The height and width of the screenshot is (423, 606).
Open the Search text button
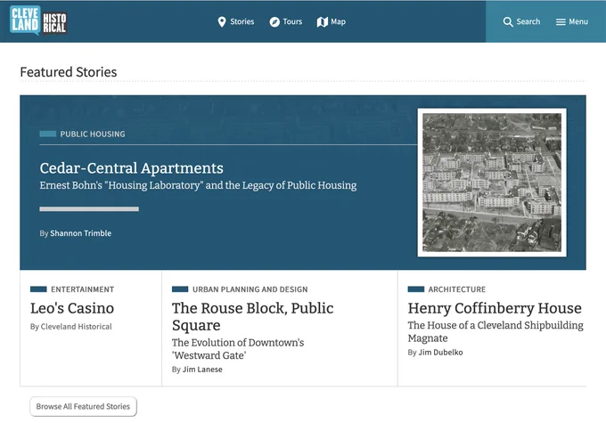(528, 21)
